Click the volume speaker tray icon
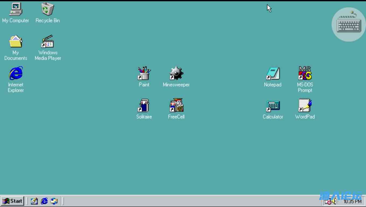The height and width of the screenshot is (207, 366). pyautogui.click(x=335, y=201)
